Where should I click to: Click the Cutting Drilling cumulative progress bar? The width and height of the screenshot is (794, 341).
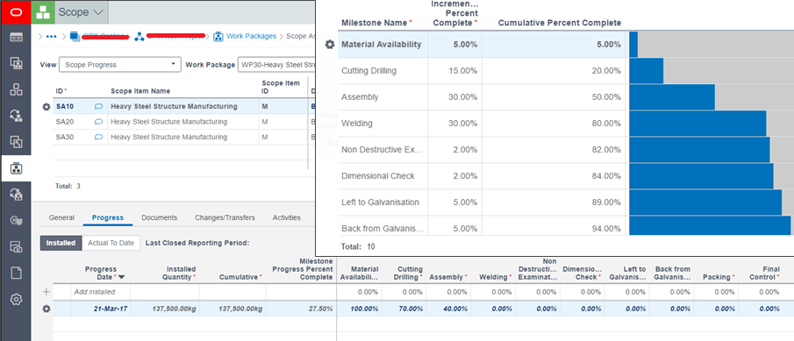[x=646, y=71]
